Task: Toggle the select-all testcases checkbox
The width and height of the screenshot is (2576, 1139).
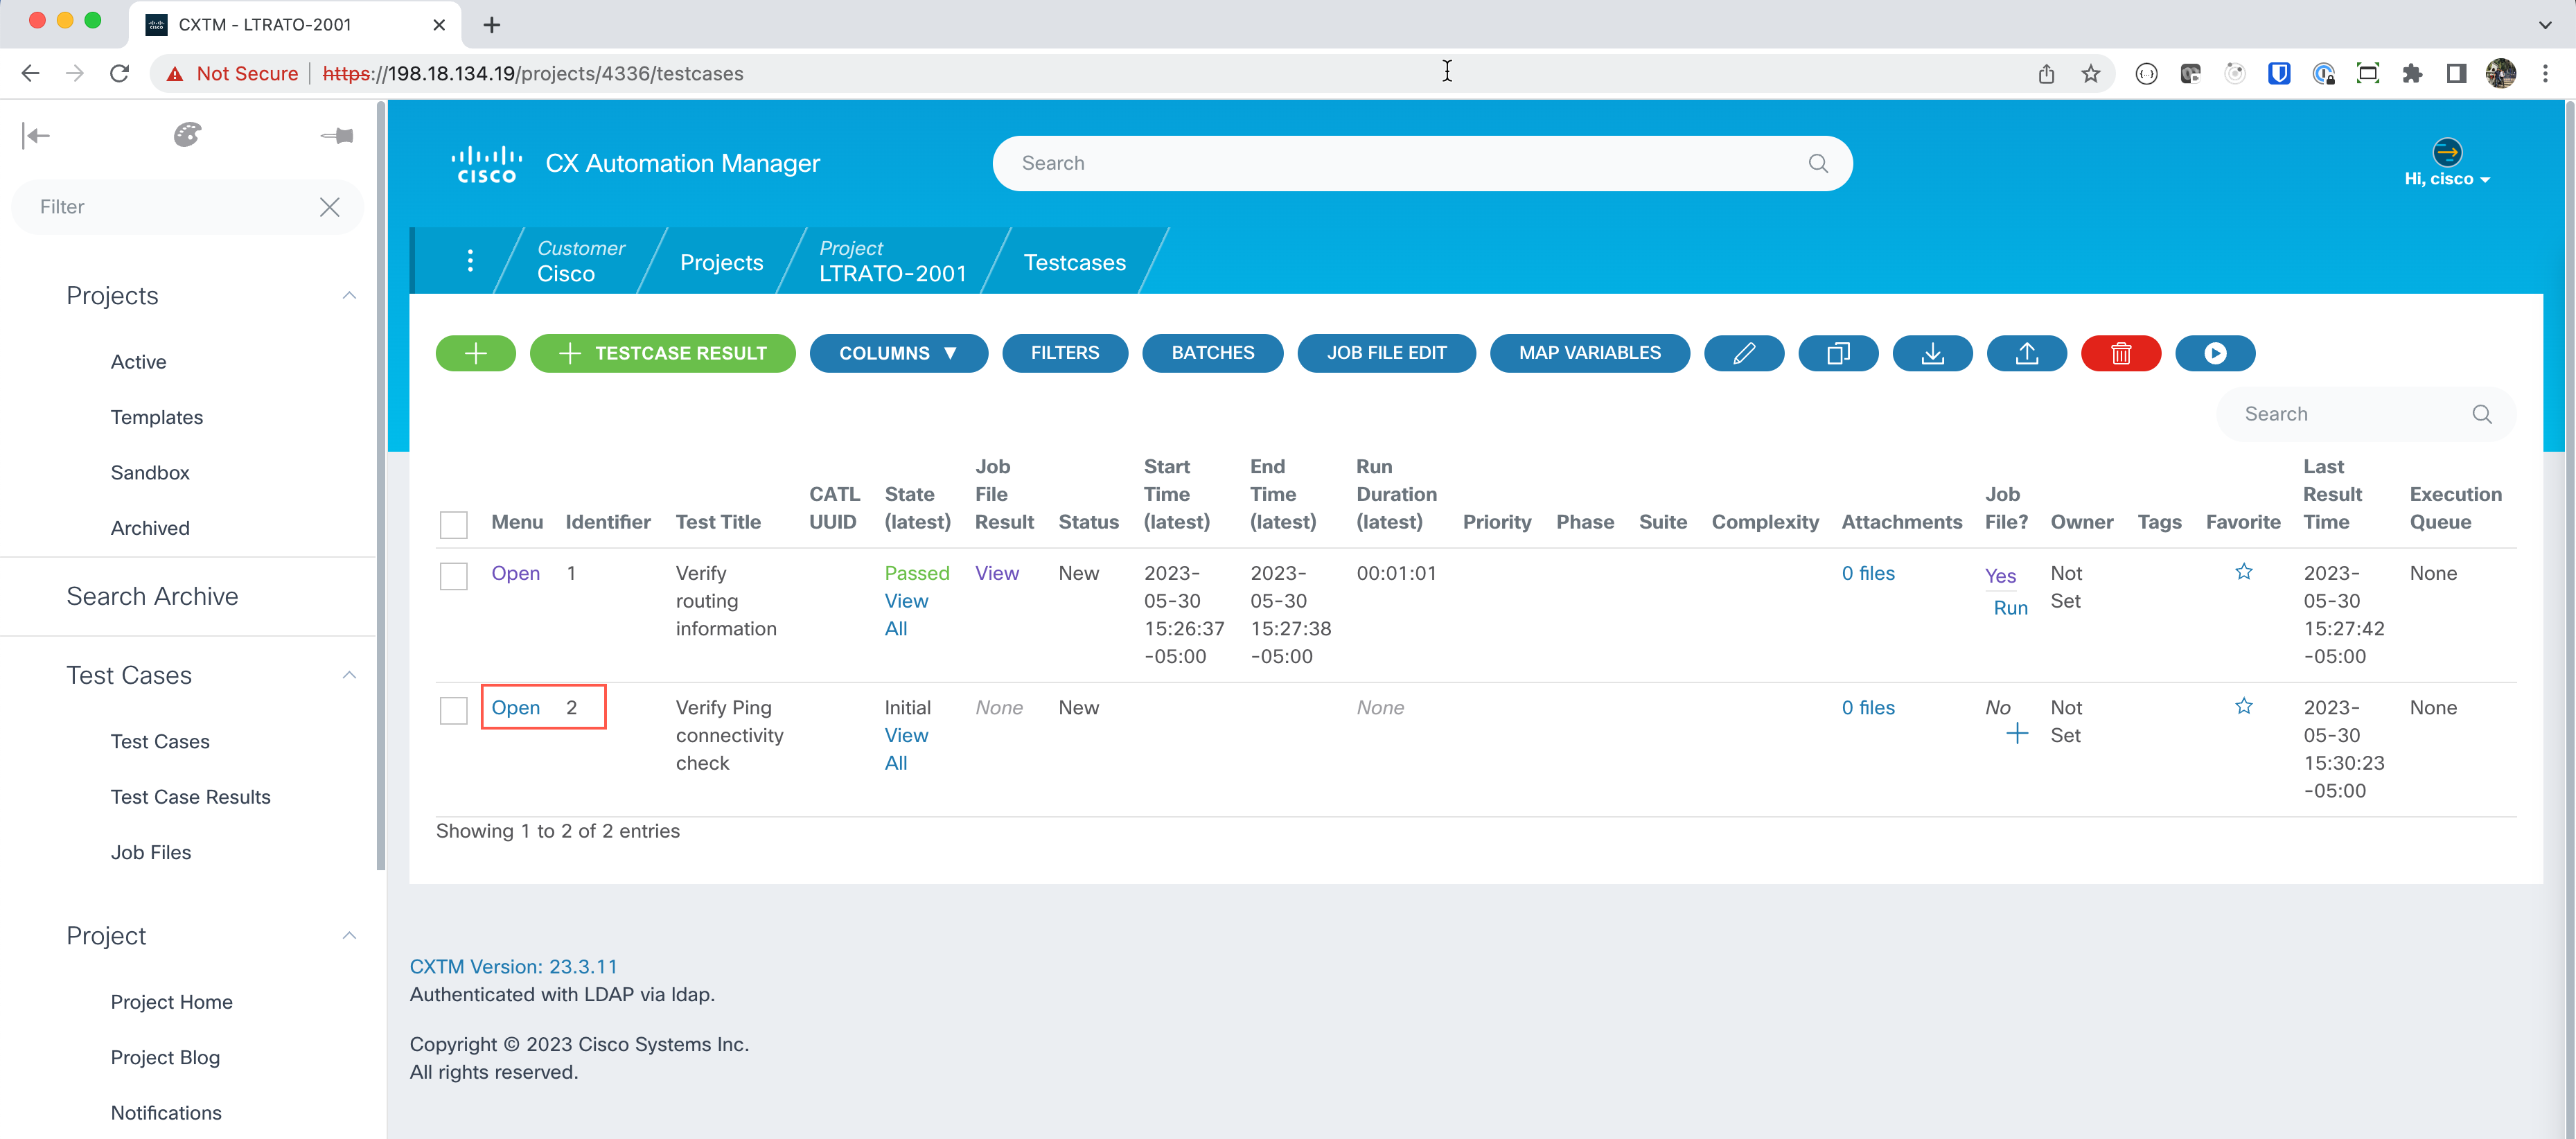Action: click(x=454, y=524)
